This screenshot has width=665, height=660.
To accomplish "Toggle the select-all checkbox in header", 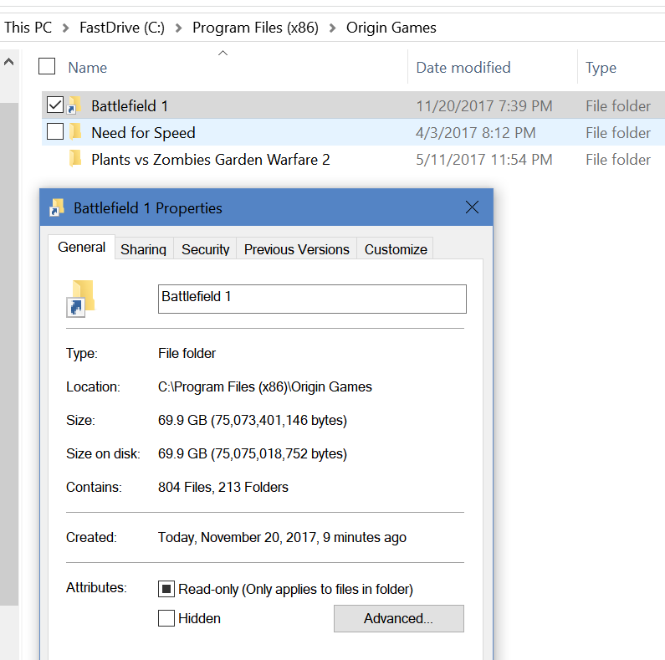I will [x=48, y=67].
